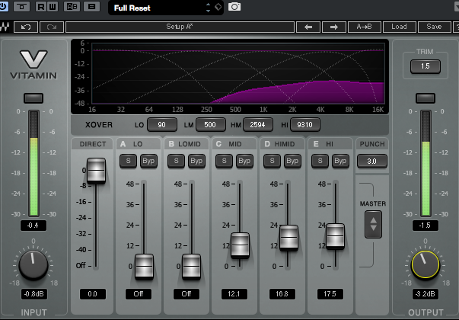The width and height of the screenshot is (459, 320).
Task: Click the output peak readout -1.5
Action: (x=426, y=226)
